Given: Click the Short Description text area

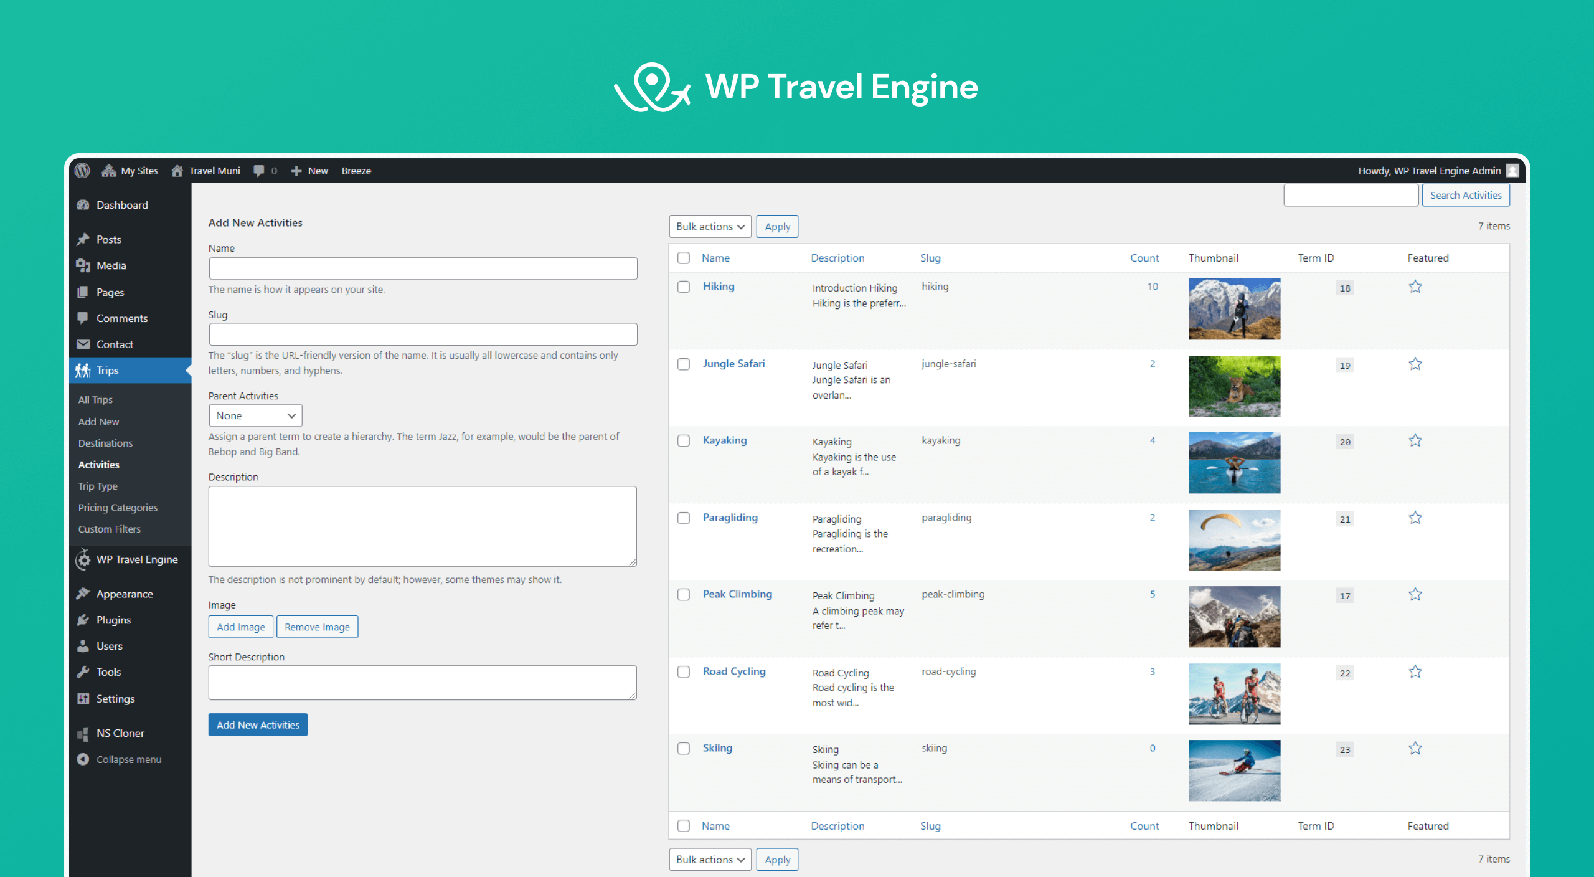Looking at the screenshot, I should (x=423, y=683).
